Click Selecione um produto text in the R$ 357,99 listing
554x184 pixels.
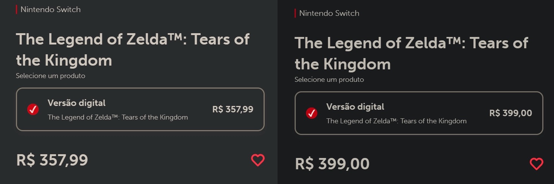50,76
